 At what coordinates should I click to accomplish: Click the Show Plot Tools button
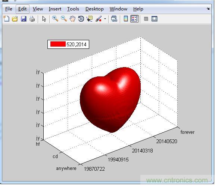155,19
